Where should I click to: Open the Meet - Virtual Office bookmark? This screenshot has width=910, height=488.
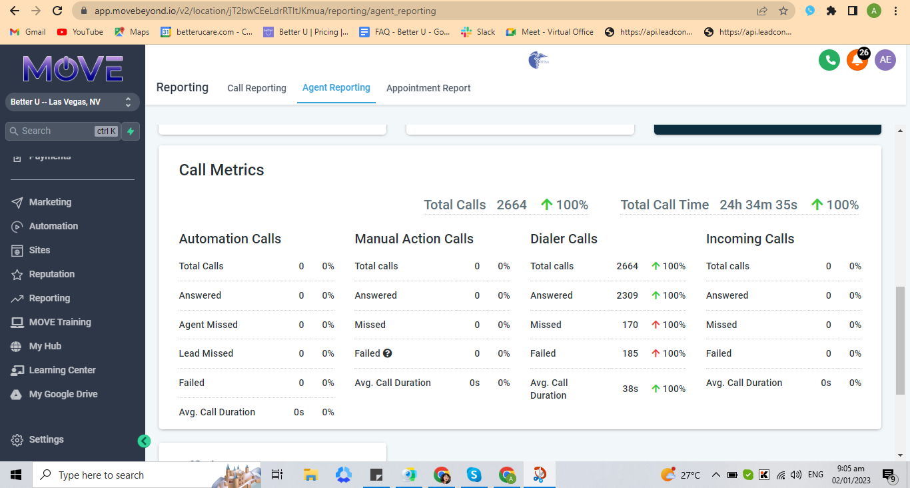(x=550, y=31)
